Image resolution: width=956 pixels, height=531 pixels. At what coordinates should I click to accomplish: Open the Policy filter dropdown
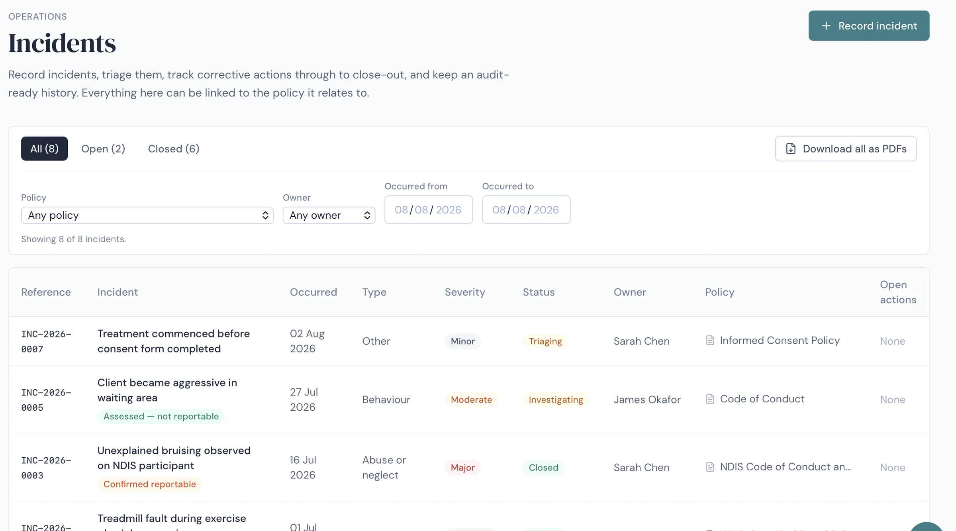tap(147, 215)
